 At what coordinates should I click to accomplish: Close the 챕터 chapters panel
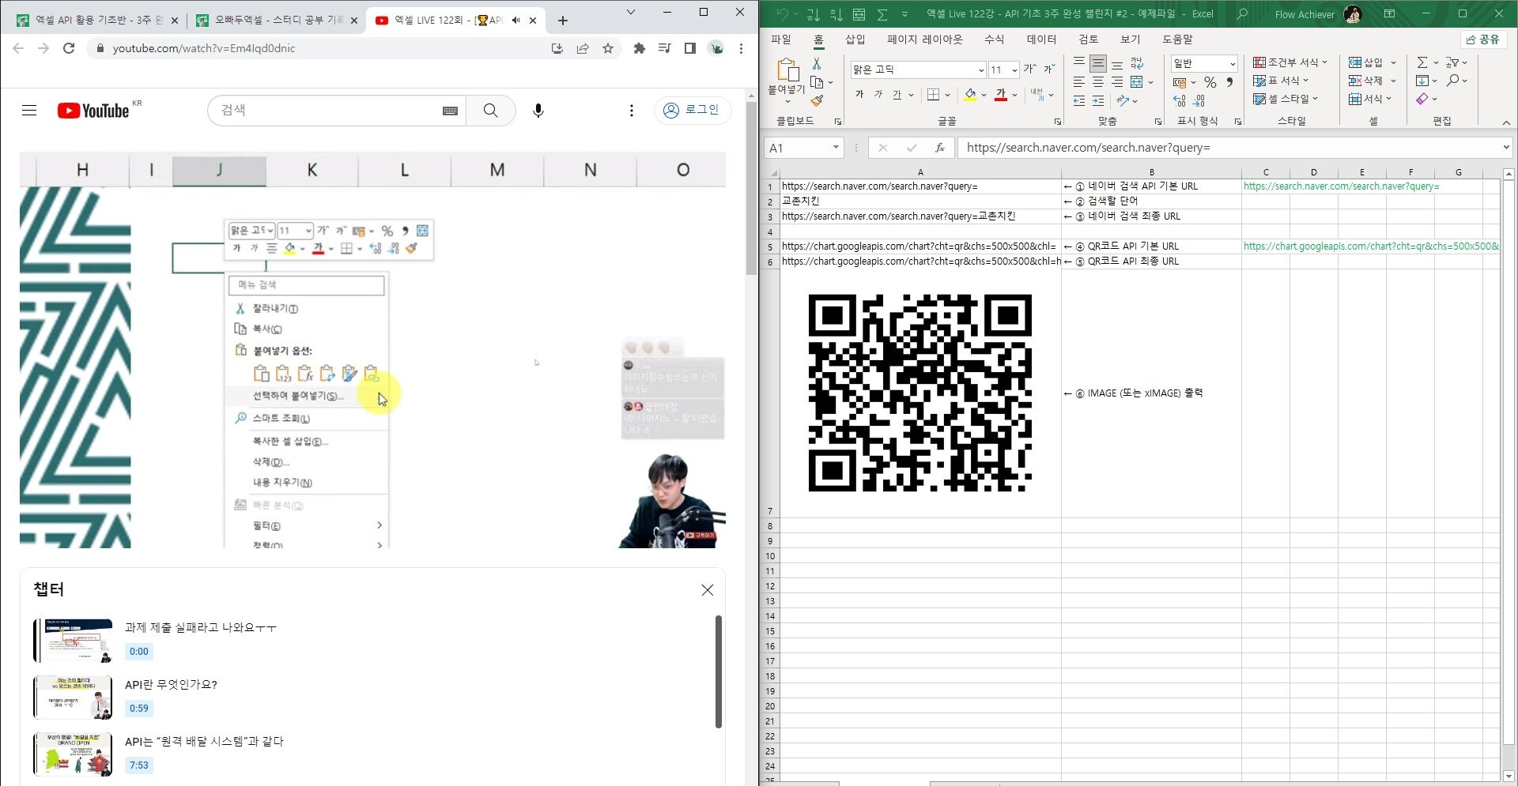tap(708, 590)
